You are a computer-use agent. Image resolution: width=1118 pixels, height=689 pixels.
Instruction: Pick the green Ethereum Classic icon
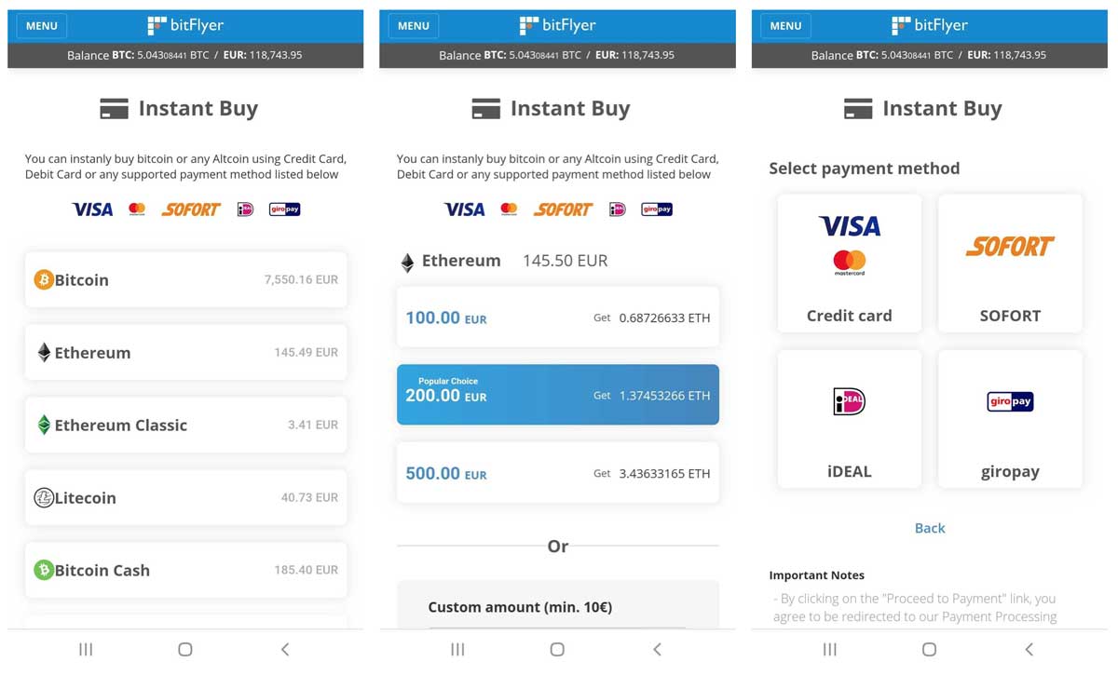(x=44, y=425)
